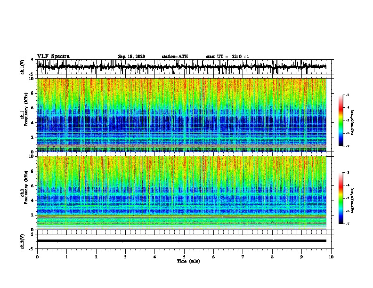The image size is (373, 288).
Task: Click the "5" volt tick on ch.1(V) axis
Action: 32,60
